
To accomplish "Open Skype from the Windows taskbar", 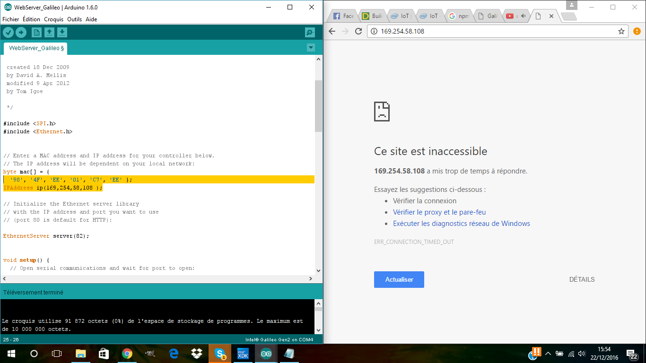I will point(220,354).
